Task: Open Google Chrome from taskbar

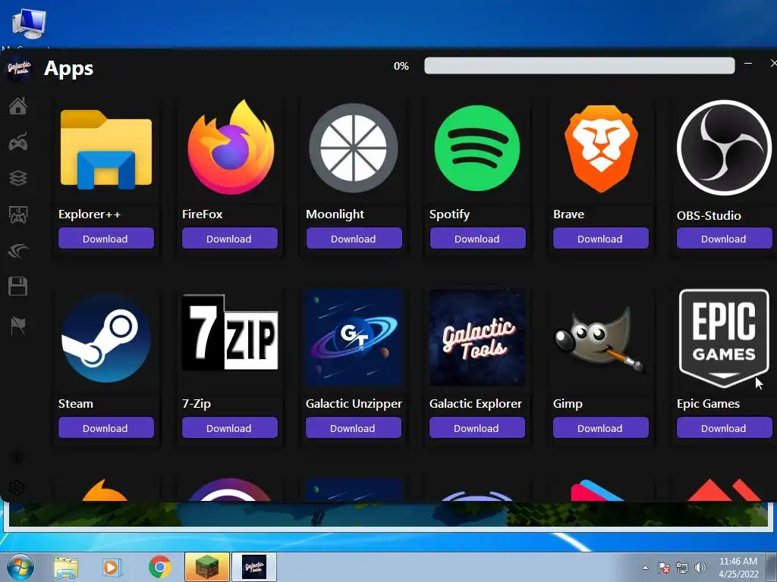Action: pyautogui.click(x=159, y=567)
